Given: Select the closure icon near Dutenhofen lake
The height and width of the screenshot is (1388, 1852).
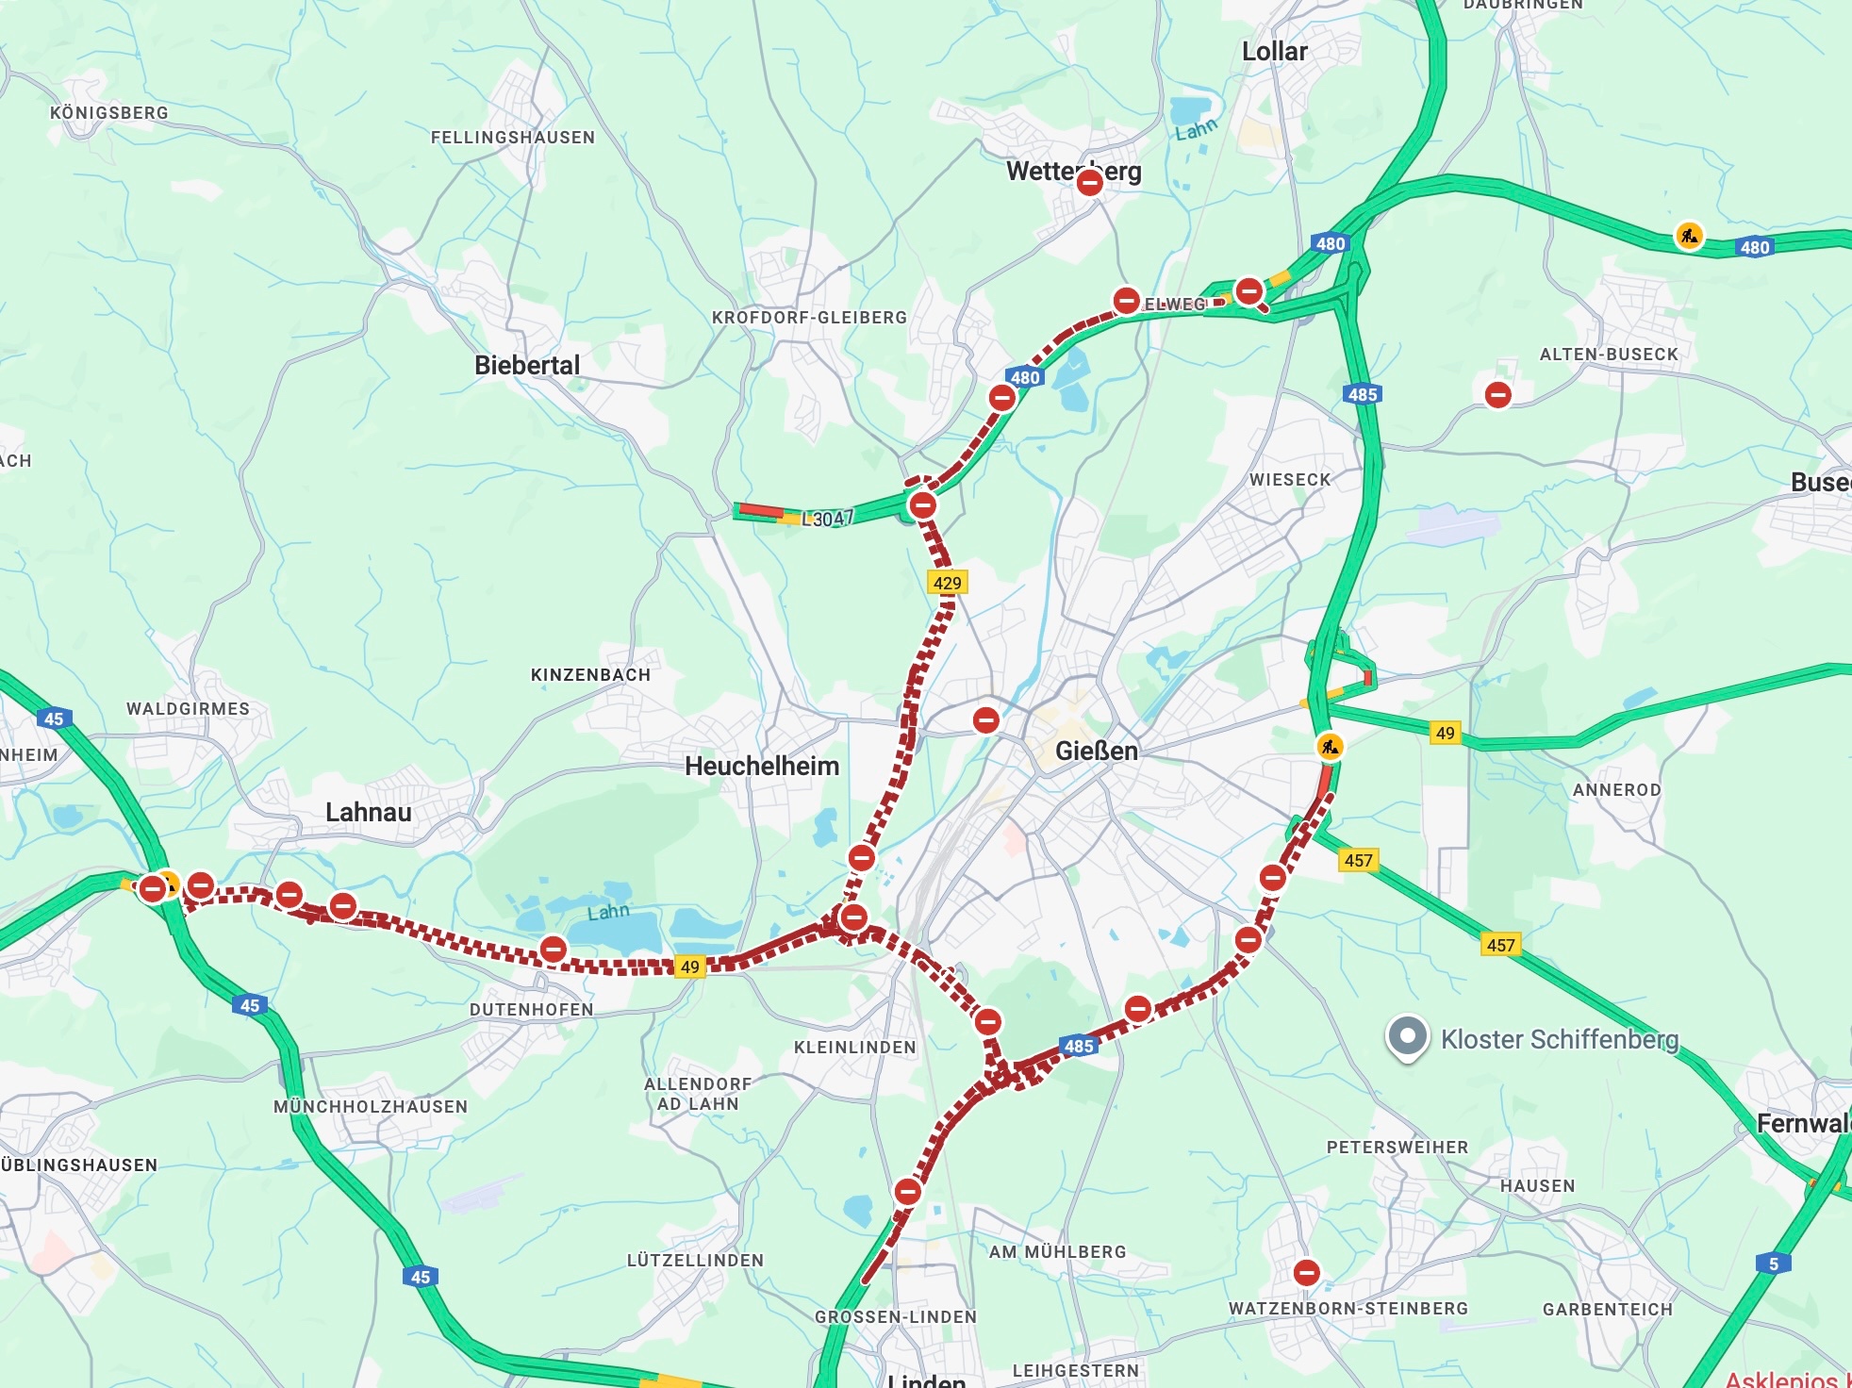Looking at the screenshot, I should coord(553,949).
